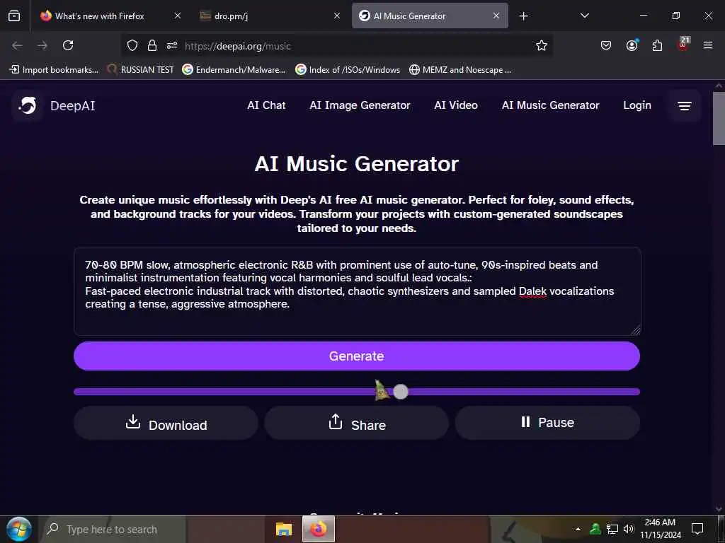Open Firefox View icon in tab strip
Screen dimensions: 725x543
click(14, 16)
